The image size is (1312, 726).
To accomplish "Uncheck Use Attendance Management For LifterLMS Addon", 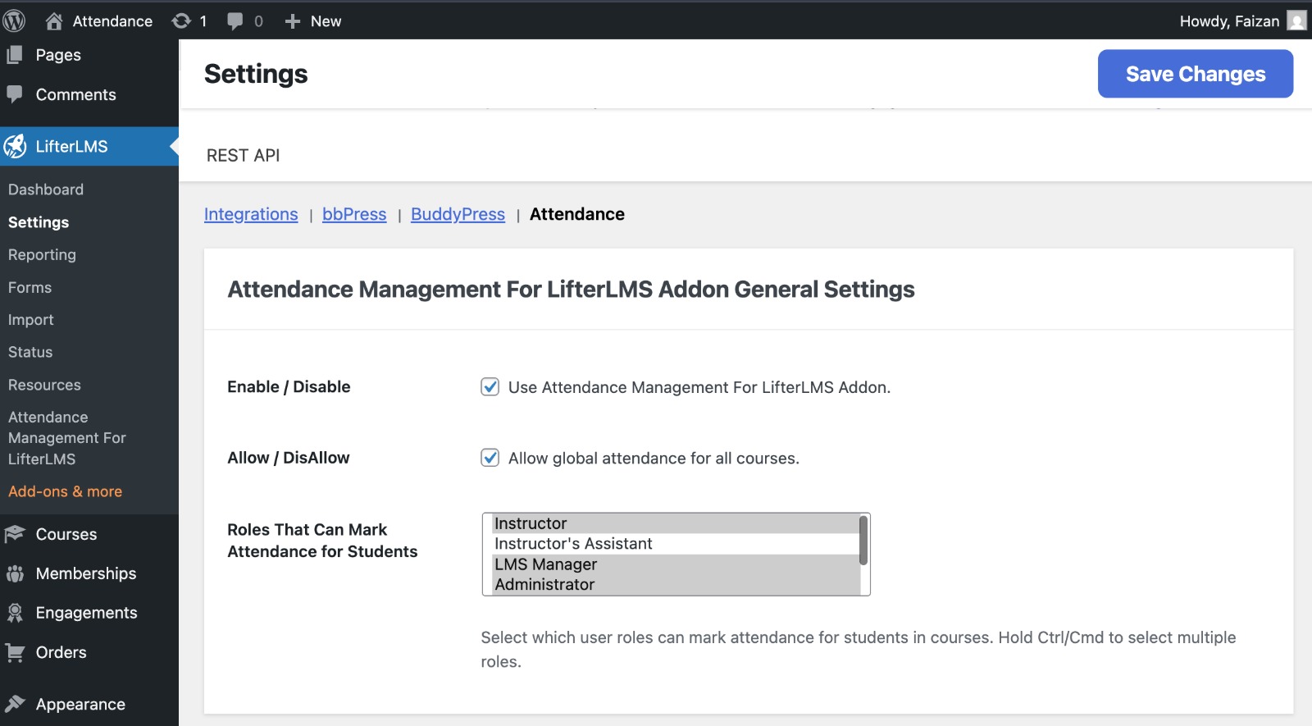I will [x=490, y=387].
